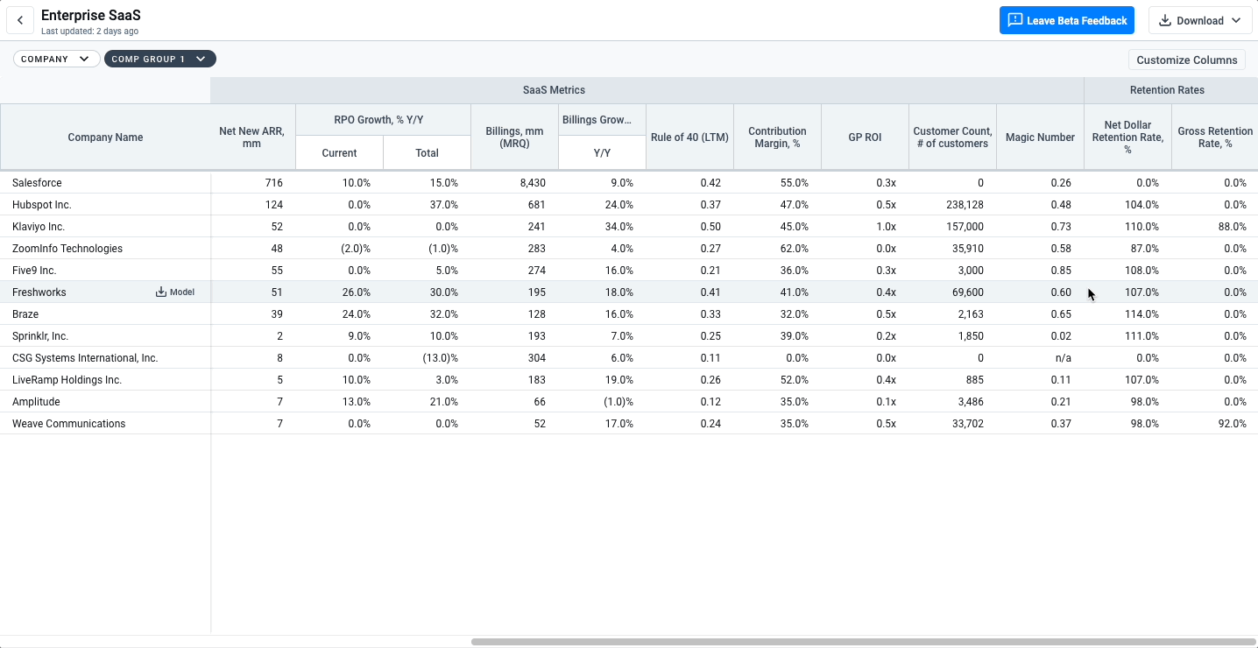Click the Enterprise SaaS page title
This screenshot has width=1258, height=648.
pos(91,16)
